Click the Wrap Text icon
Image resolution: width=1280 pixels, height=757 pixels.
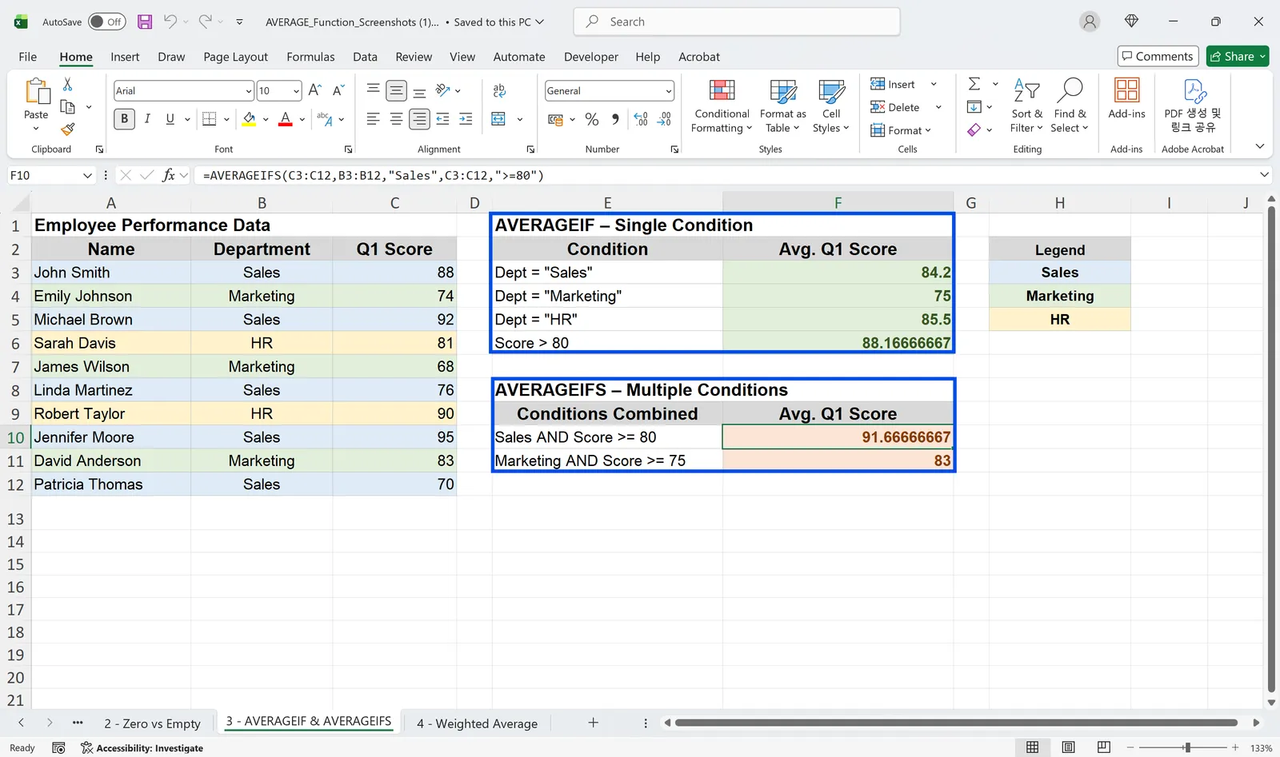[x=500, y=90]
